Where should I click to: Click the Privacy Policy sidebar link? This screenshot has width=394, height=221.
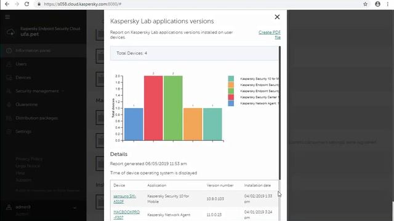click(x=29, y=159)
